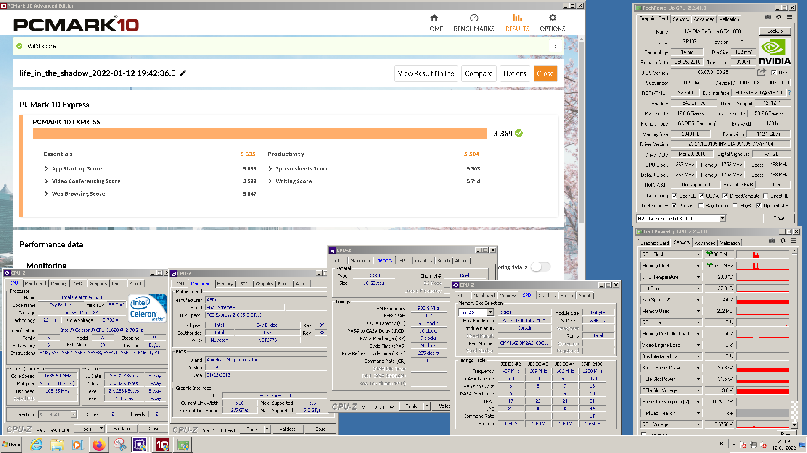Switch to PCMark 10 taskbar icon

[x=162, y=445]
